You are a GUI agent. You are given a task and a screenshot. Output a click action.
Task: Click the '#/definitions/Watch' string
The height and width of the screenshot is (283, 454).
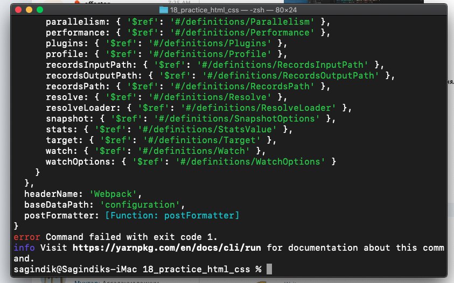(x=194, y=151)
